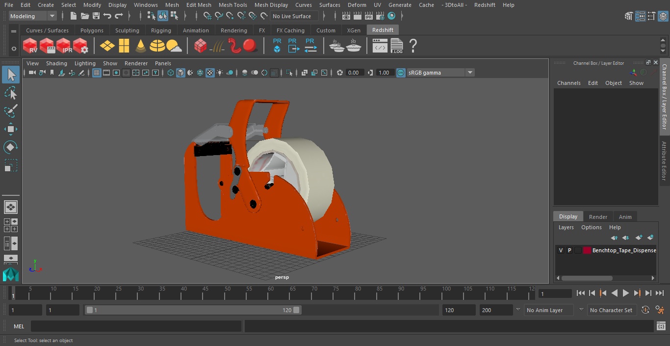Redo action with redo arrow
The width and height of the screenshot is (670, 346).
coord(119,16)
